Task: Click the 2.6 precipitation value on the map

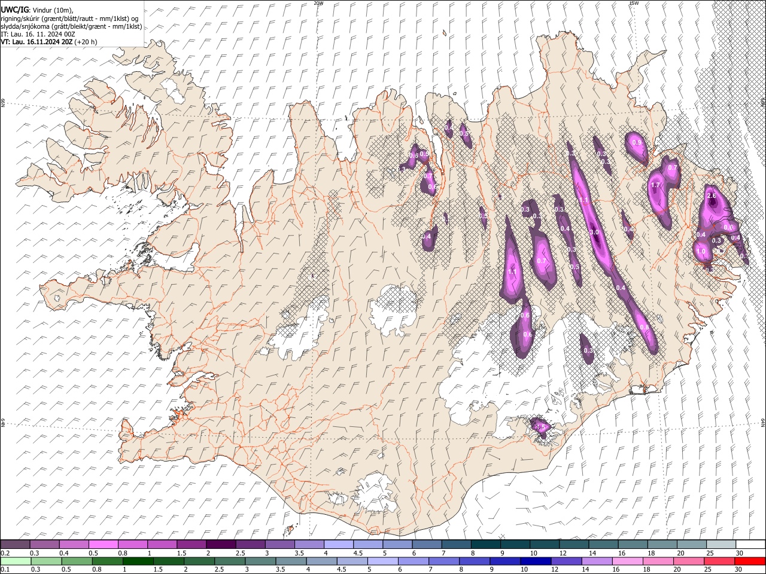Action: (712, 196)
